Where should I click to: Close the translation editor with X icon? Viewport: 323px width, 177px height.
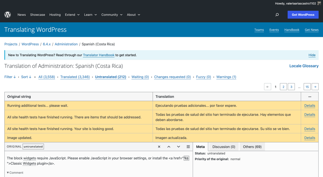pos(159,147)
